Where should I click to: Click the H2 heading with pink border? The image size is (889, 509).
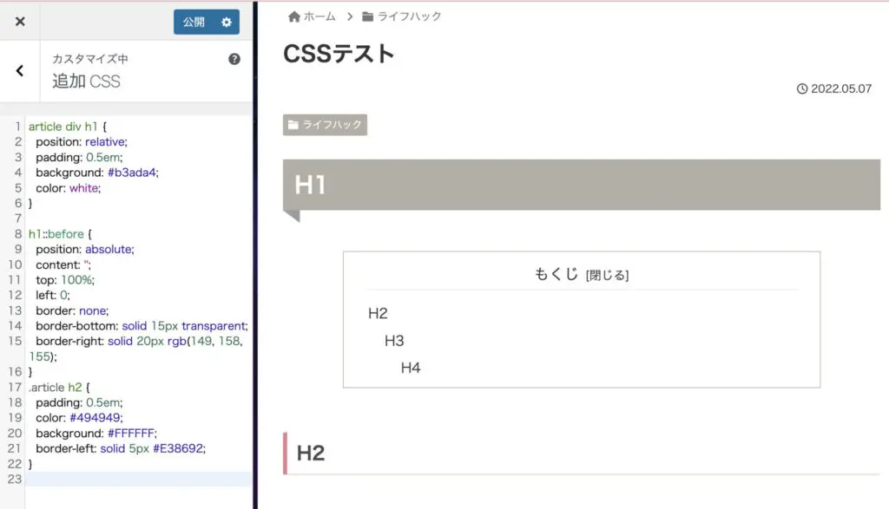click(582, 453)
